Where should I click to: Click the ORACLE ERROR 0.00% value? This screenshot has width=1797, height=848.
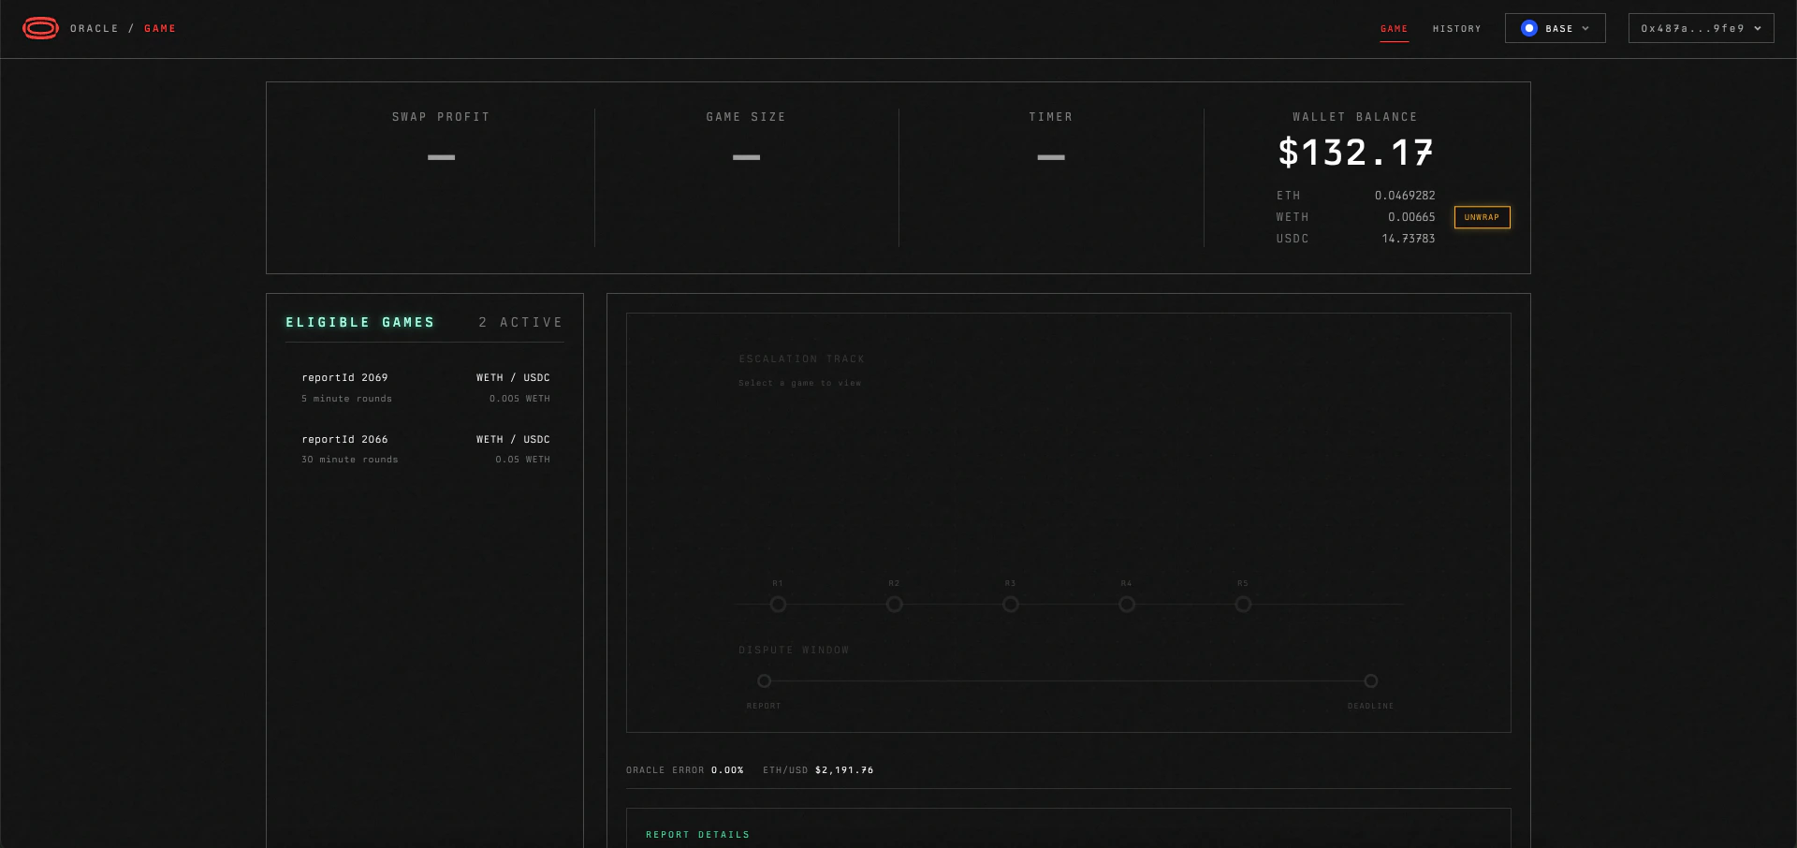coord(727,770)
